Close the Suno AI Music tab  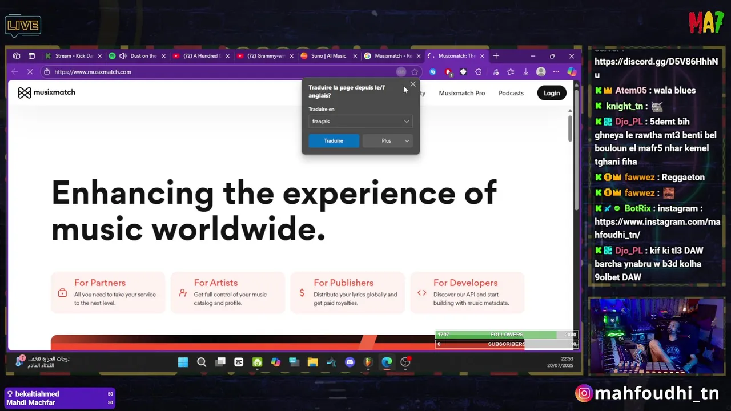(355, 56)
